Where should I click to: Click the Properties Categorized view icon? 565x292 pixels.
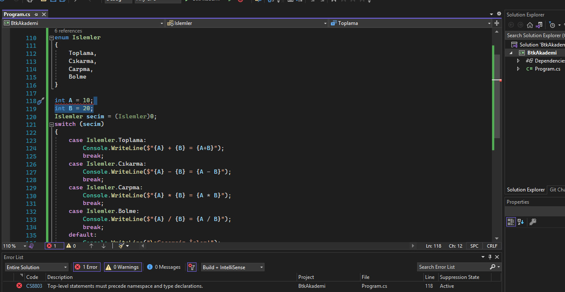tap(511, 221)
